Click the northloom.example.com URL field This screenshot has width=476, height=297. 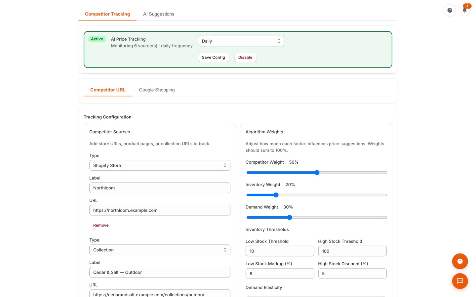tap(160, 210)
